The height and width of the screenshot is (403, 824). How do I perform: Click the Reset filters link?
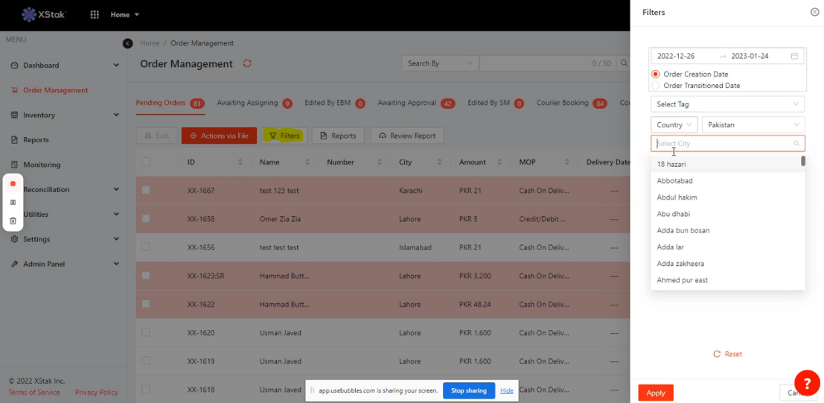click(727, 354)
